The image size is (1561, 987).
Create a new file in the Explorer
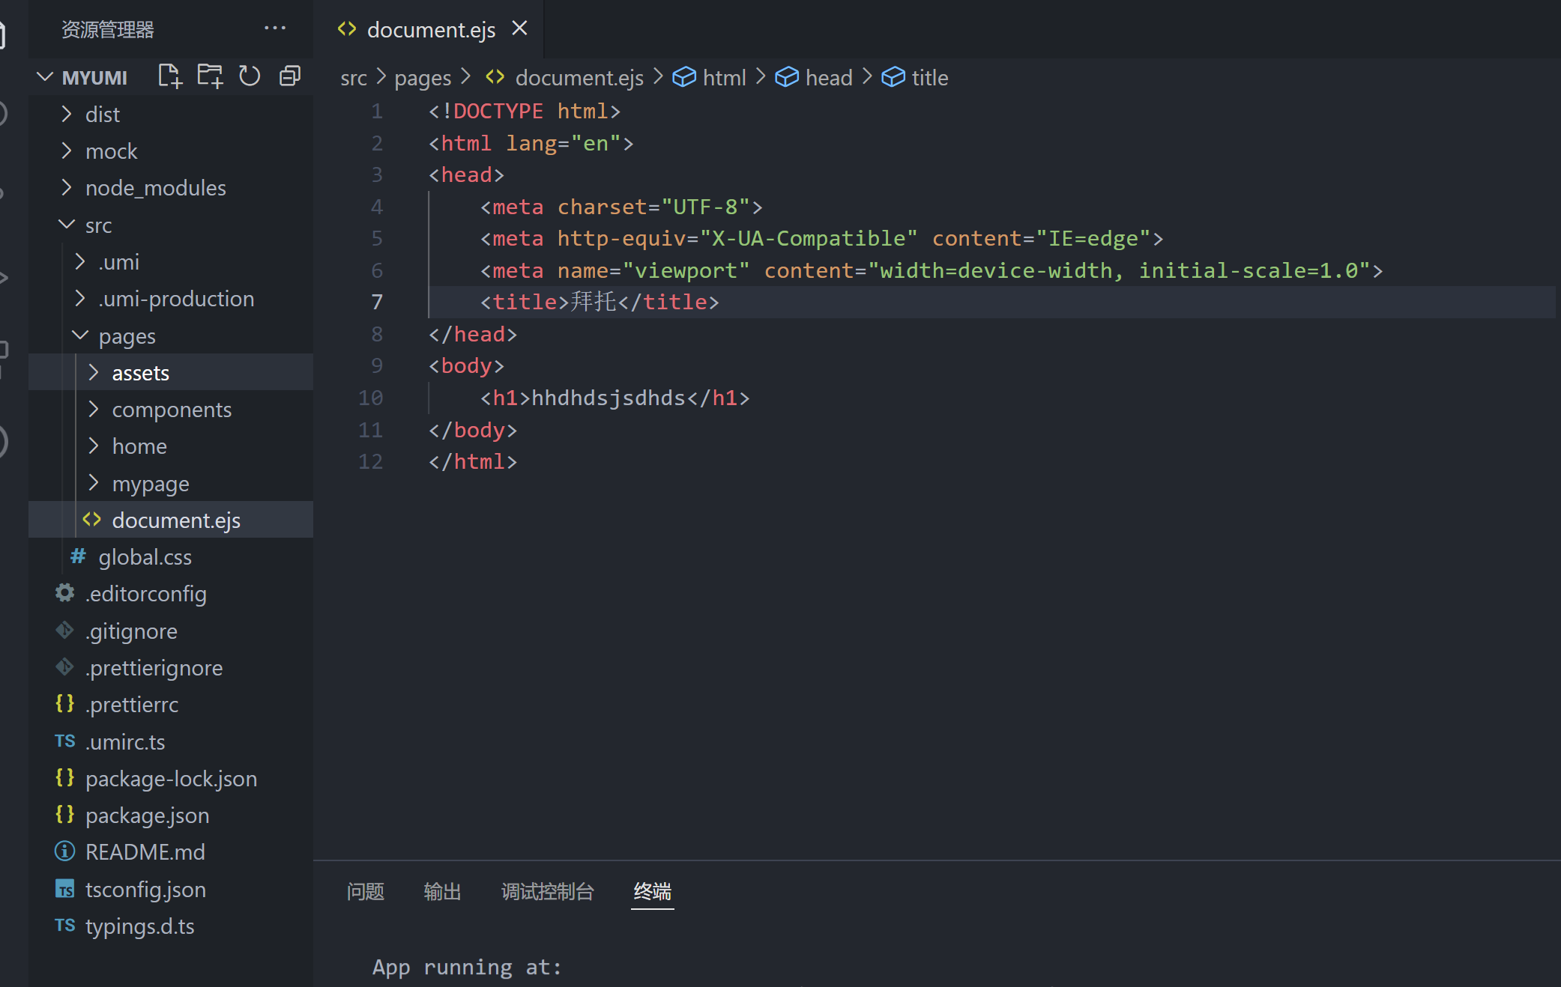pos(169,76)
